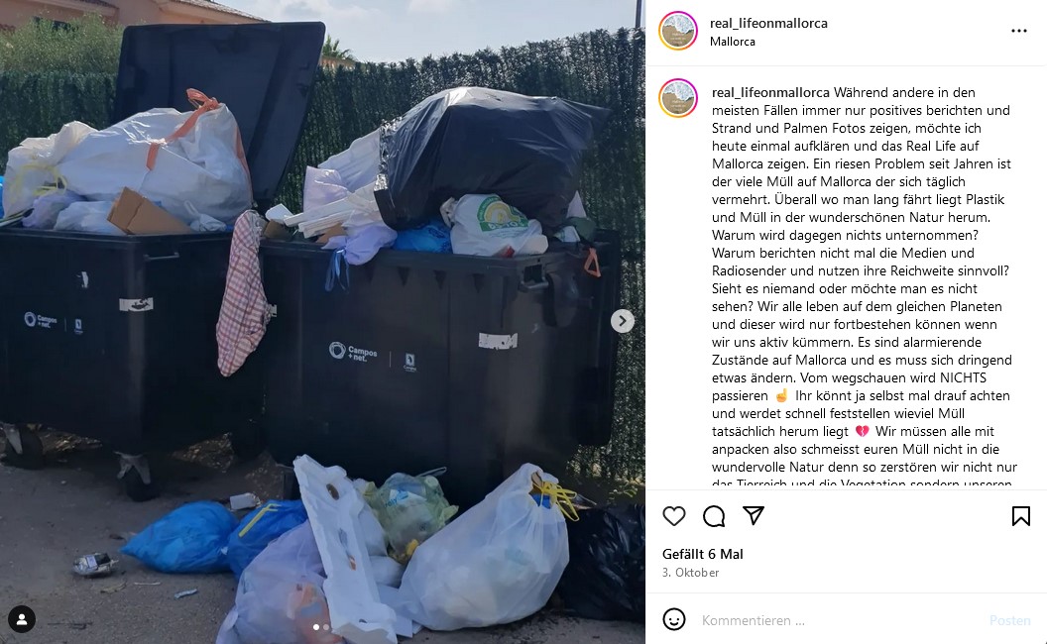
Task: Click the Kommentieren comment input field
Action: pos(838,620)
